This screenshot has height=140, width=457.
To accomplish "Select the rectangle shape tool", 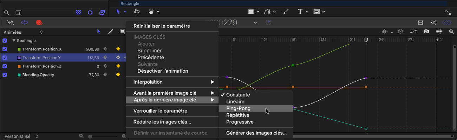I will (251, 12).
